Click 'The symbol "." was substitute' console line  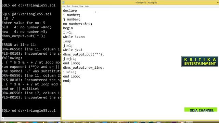coord(31,71)
